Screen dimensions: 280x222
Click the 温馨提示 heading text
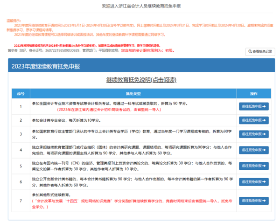click(x=14, y=21)
